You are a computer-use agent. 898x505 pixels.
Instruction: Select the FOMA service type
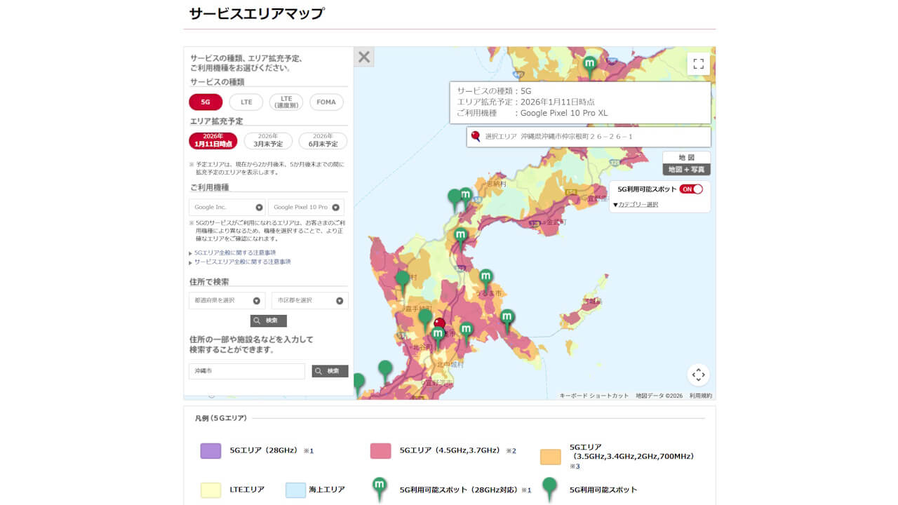coord(325,102)
